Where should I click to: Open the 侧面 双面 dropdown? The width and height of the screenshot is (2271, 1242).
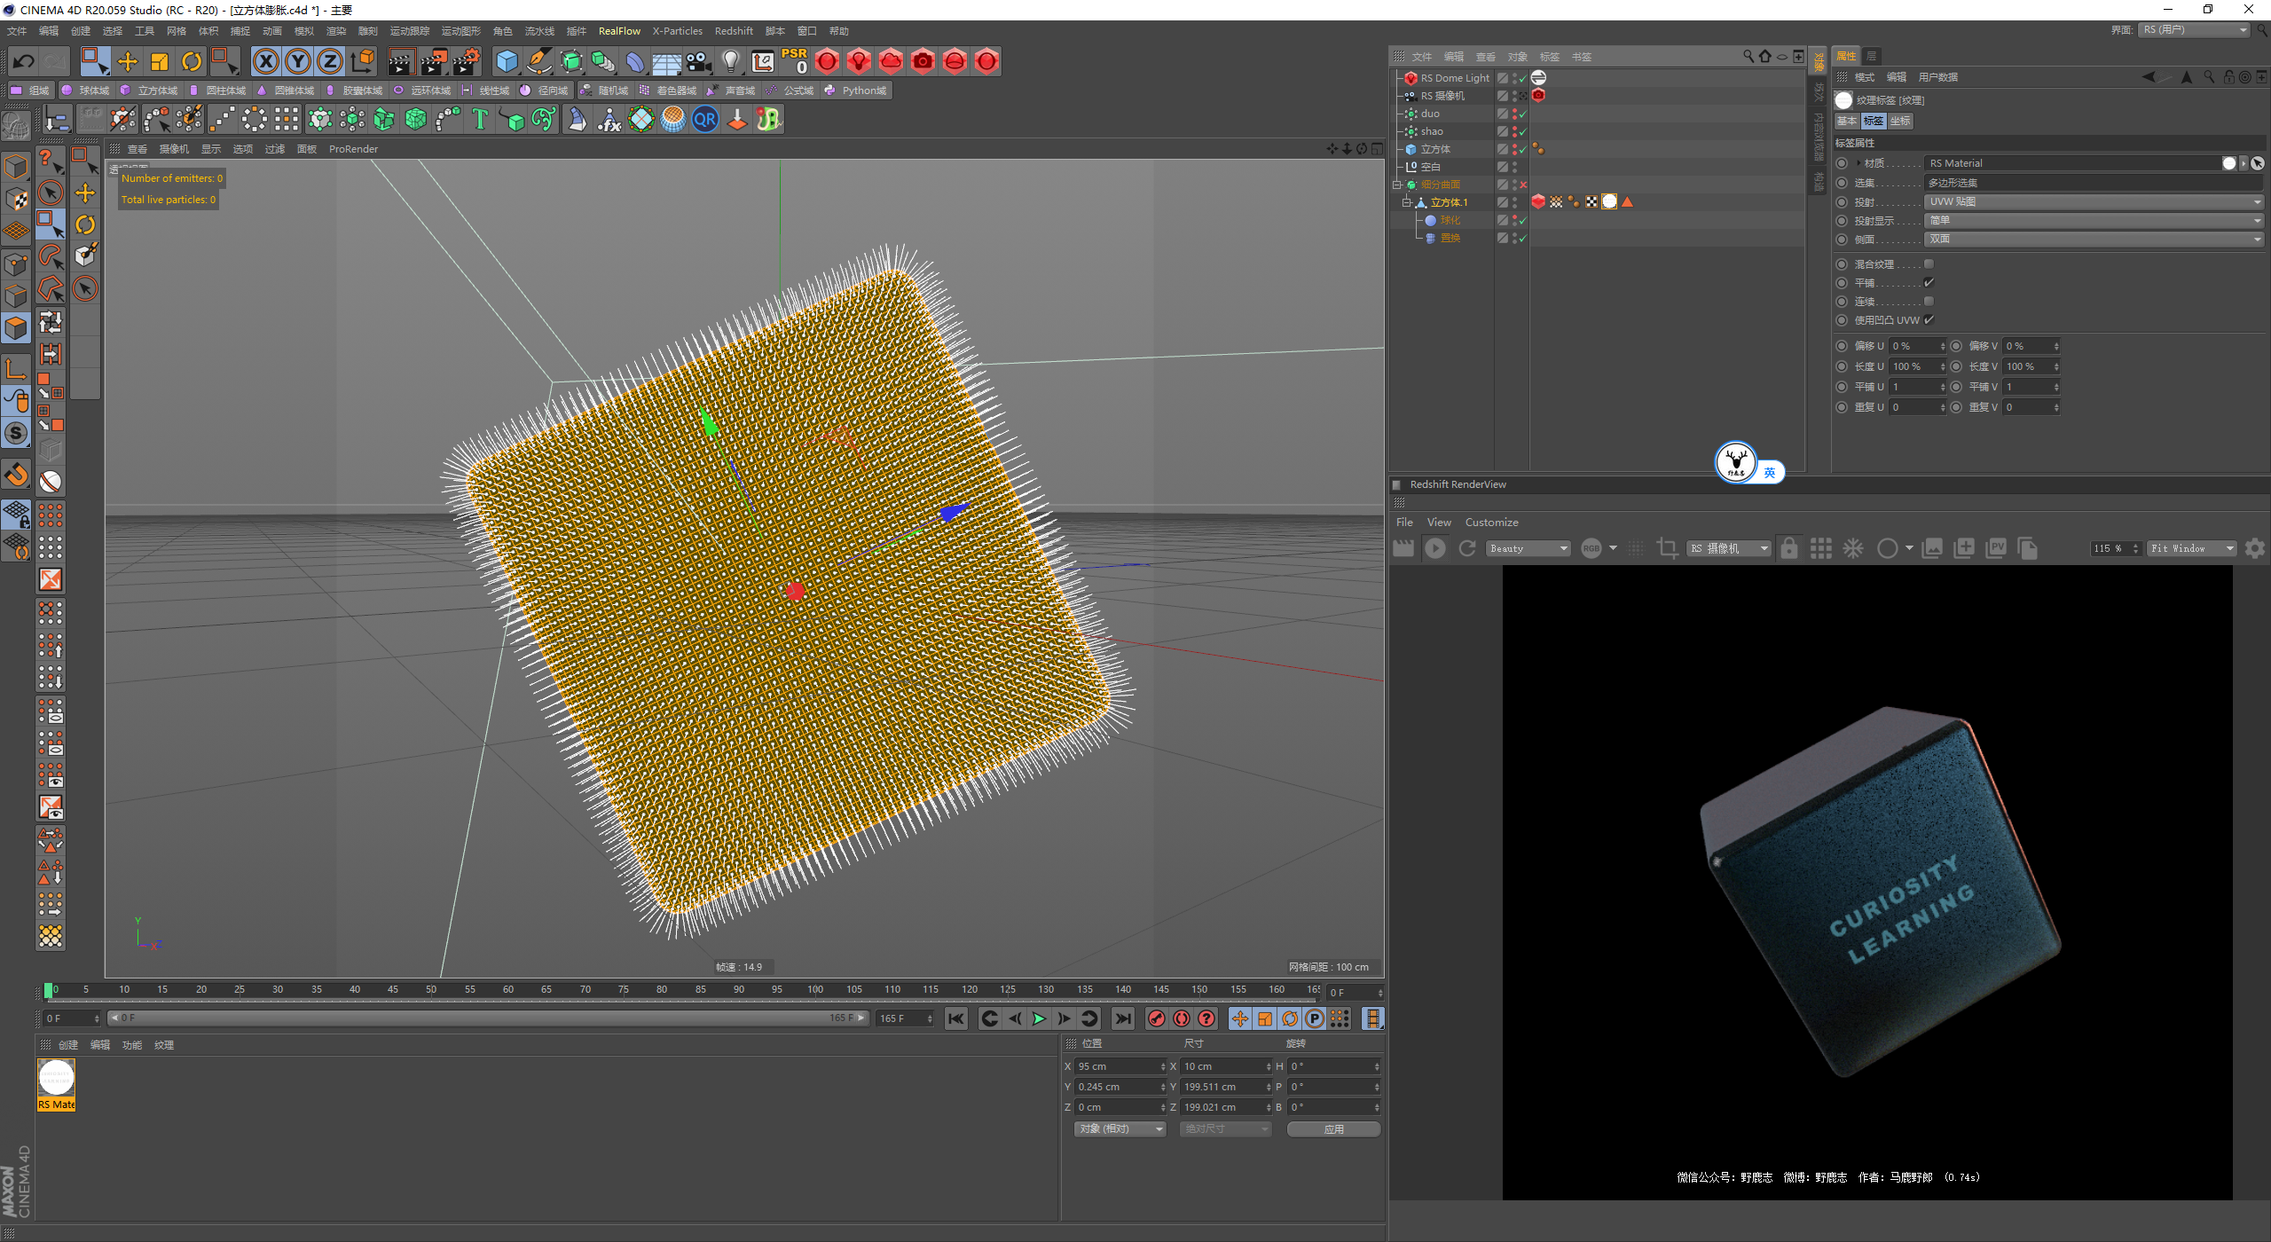(x=2094, y=240)
